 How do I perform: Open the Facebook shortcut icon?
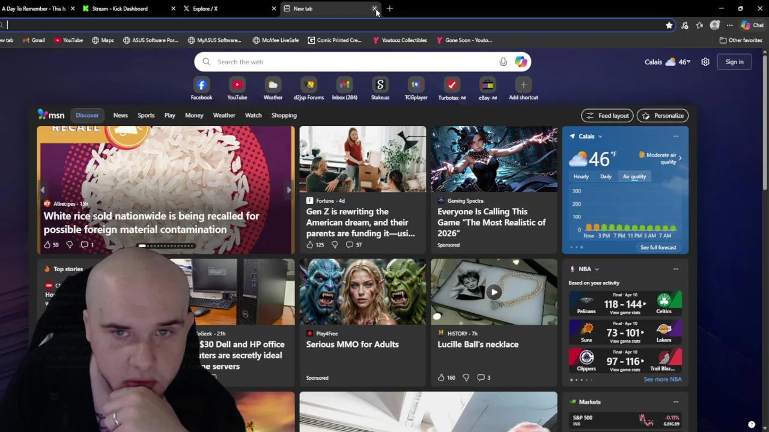tap(201, 85)
